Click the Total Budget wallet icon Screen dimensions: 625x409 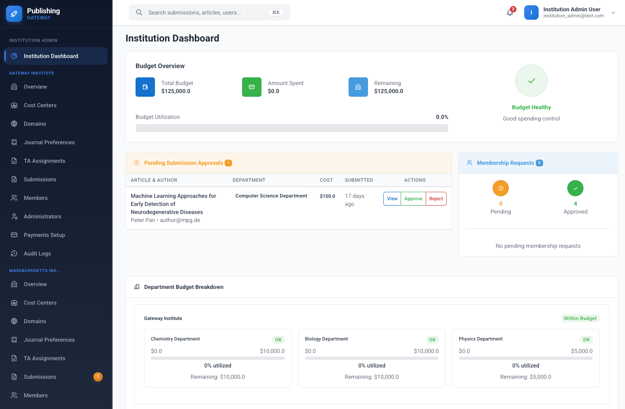click(x=145, y=87)
